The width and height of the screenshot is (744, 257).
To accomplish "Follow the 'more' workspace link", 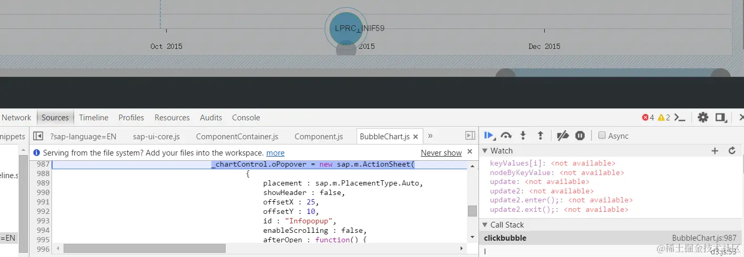I will tap(276, 153).
